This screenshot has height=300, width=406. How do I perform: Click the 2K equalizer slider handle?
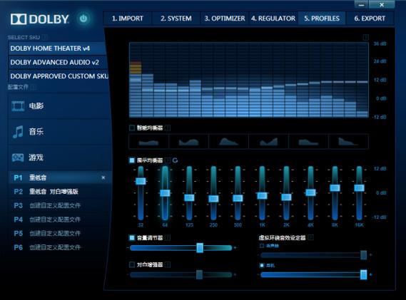(286, 197)
